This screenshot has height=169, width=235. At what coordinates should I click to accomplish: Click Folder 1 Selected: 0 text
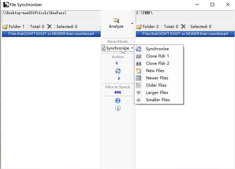(x=67, y=27)
